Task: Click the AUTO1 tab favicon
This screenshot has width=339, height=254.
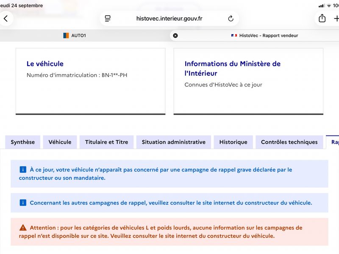Action: coord(66,36)
